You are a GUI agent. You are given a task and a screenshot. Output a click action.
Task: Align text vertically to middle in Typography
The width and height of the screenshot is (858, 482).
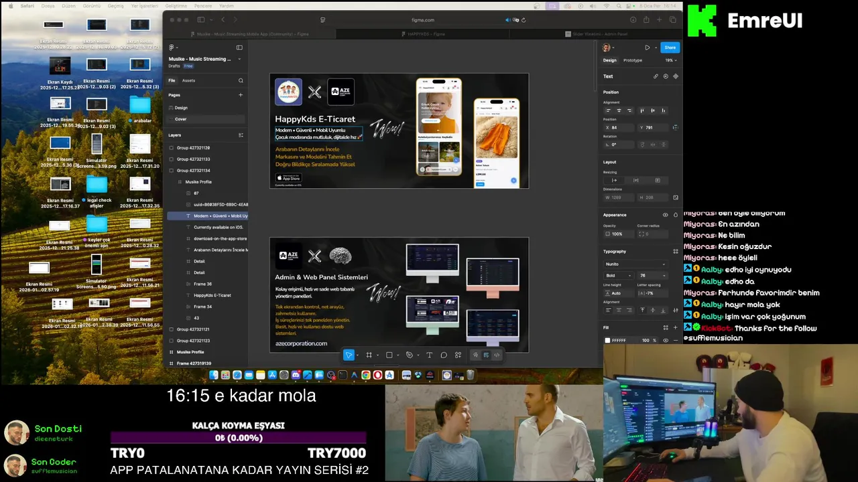tap(654, 310)
